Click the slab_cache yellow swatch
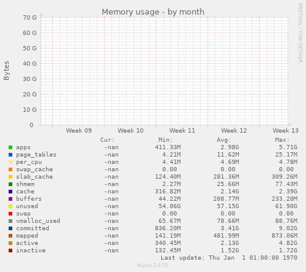Screen dimensions: 306x272 10,177
